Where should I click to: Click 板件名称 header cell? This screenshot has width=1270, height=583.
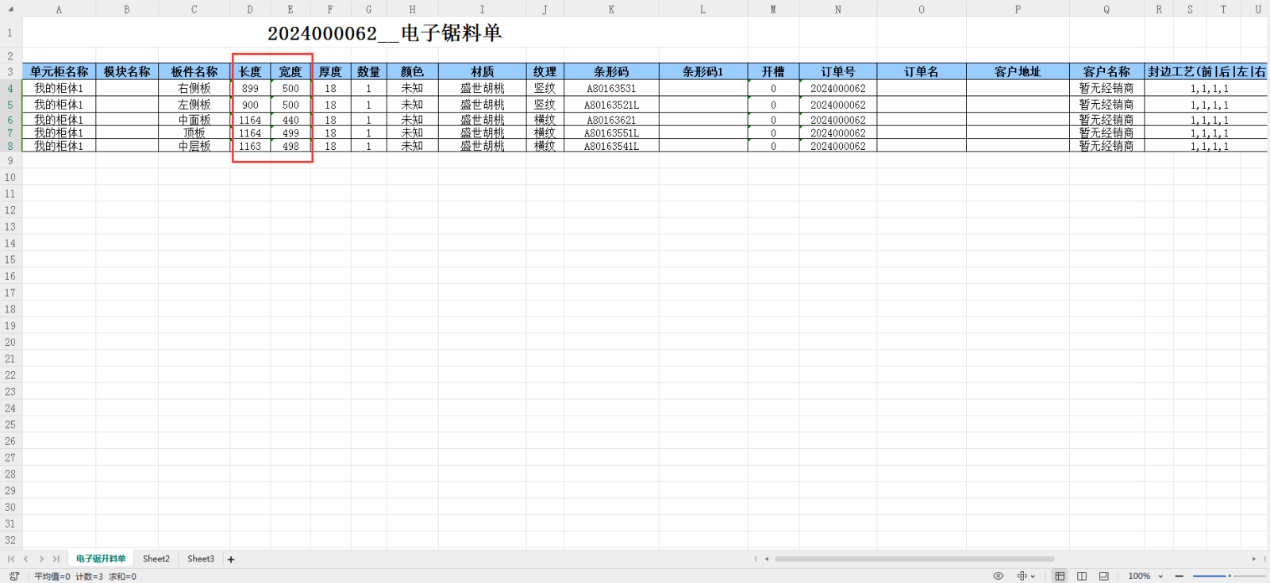tap(194, 71)
